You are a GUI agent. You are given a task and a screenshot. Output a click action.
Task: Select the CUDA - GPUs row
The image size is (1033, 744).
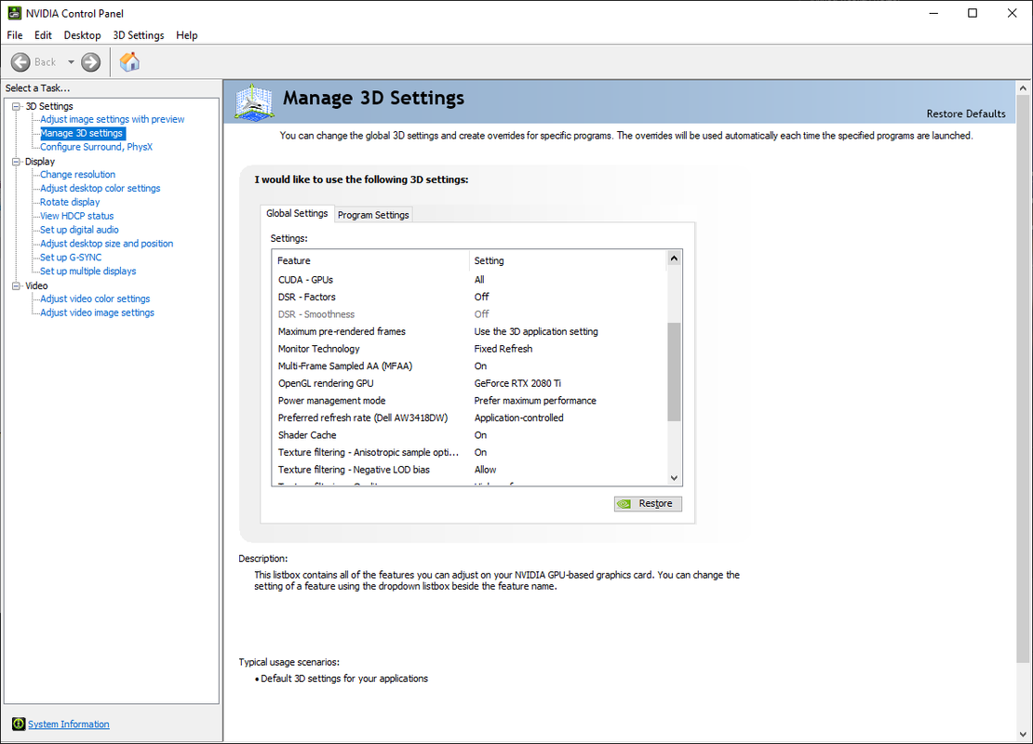(x=469, y=280)
